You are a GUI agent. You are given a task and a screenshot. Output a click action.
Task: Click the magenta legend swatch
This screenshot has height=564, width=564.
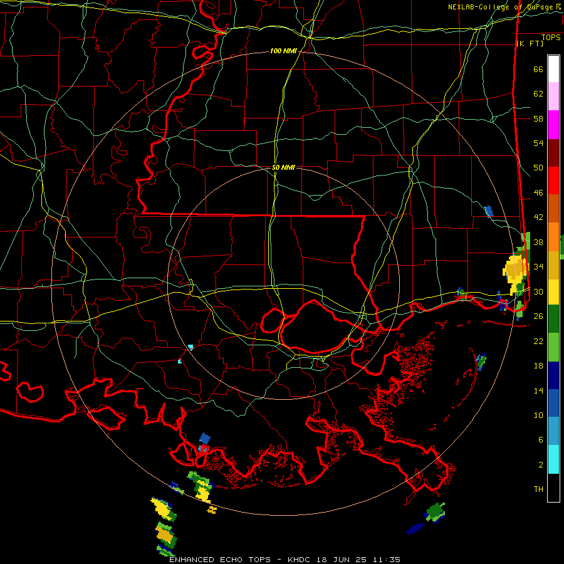553,125
